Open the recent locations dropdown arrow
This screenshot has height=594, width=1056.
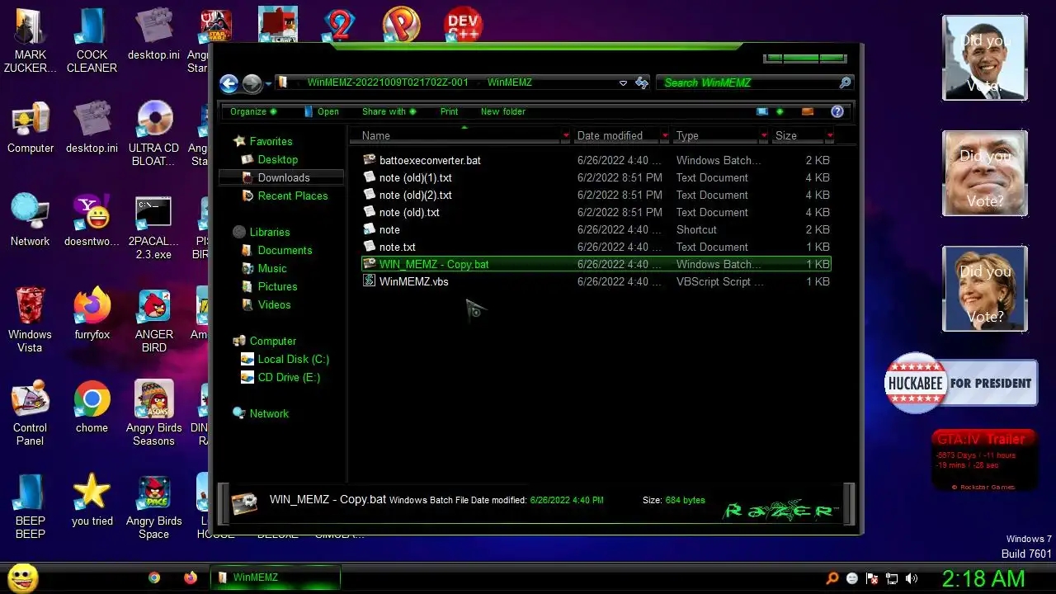coord(268,84)
